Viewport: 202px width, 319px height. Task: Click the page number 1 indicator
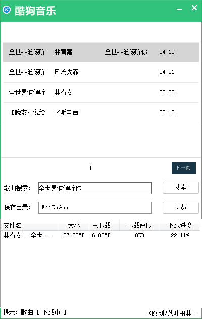(90, 168)
